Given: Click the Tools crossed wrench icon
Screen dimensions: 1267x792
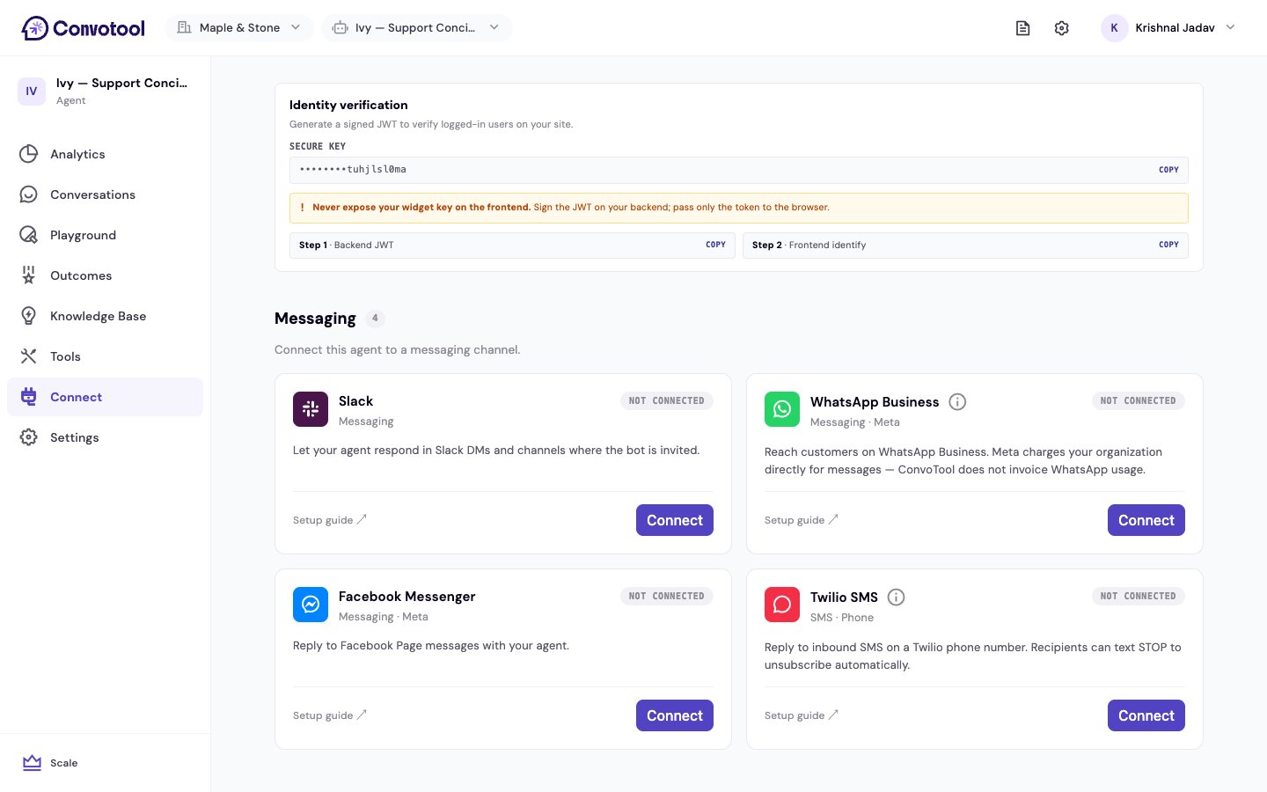Looking at the screenshot, I should tap(29, 356).
